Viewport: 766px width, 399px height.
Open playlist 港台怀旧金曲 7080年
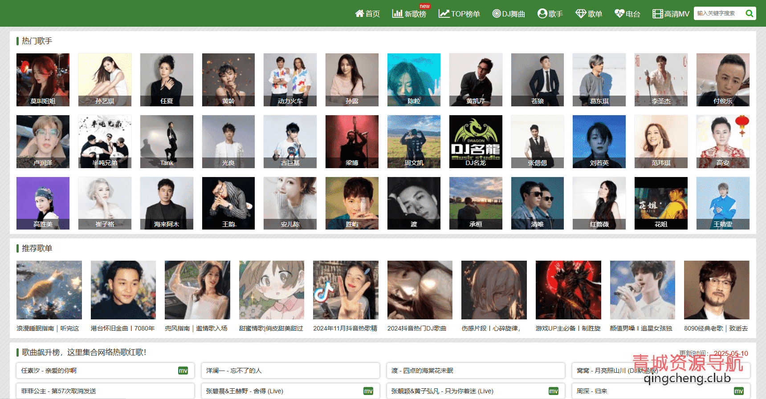pos(123,290)
